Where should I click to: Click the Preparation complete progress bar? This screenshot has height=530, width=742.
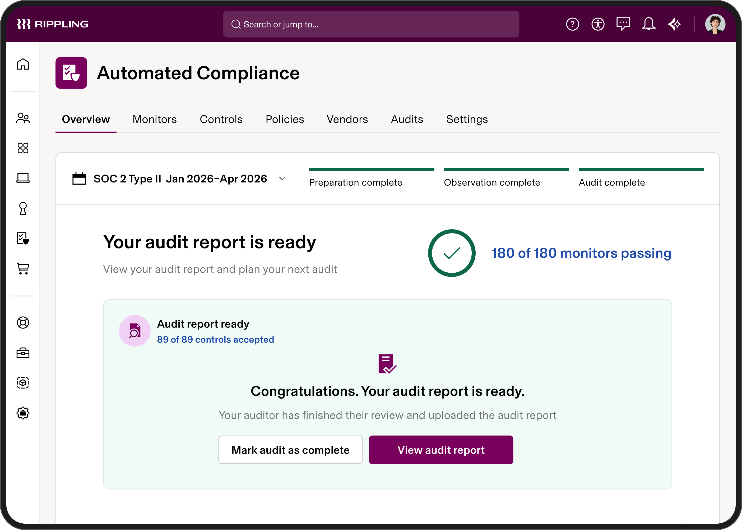coord(371,170)
